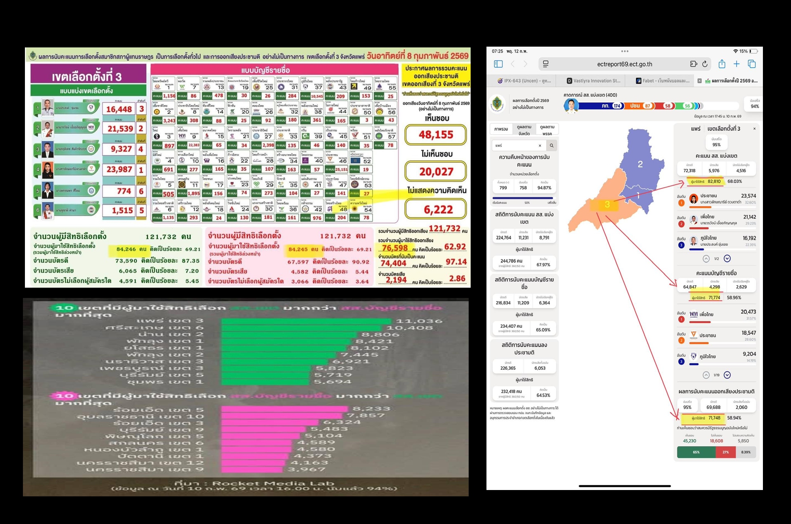
Task: Next page arrow under 1/2 candidate list
Action: (727, 258)
